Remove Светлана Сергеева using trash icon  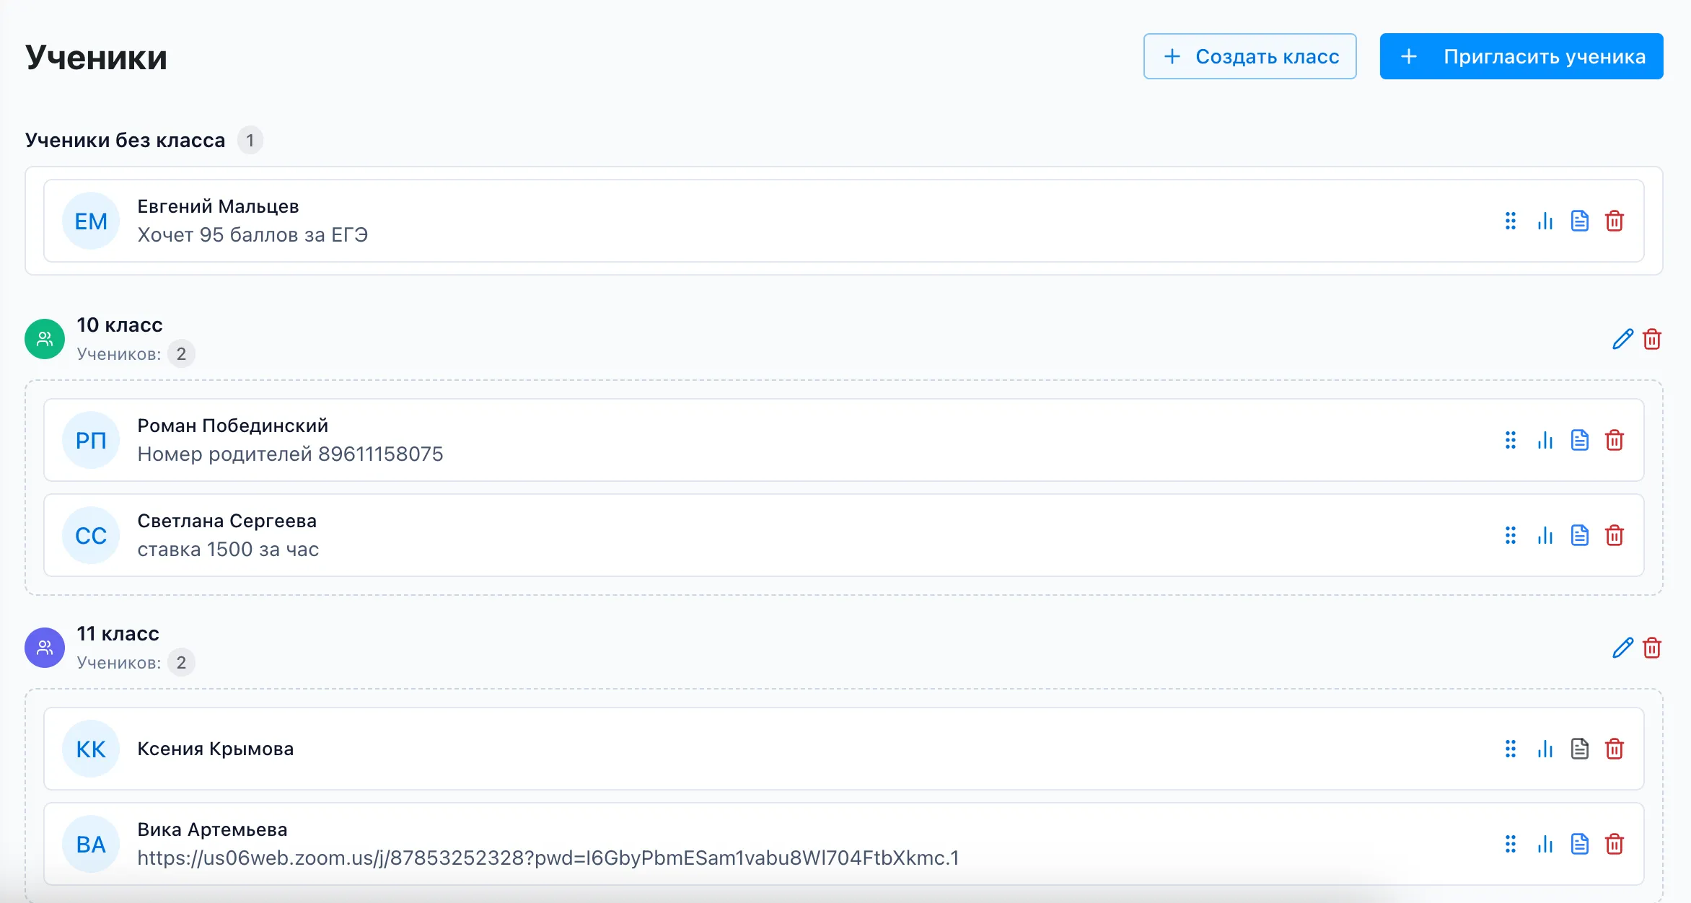point(1615,535)
